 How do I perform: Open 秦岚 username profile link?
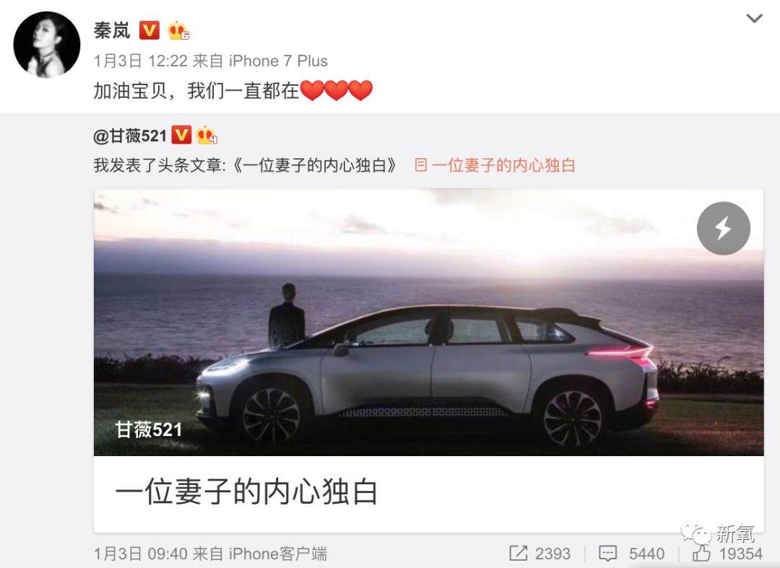pos(112,31)
